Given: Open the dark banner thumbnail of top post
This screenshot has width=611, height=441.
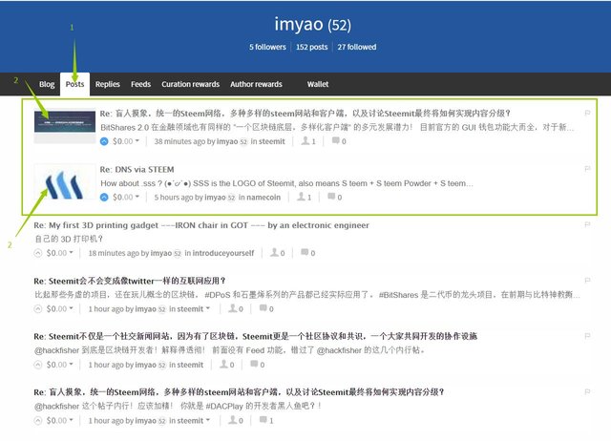Looking at the screenshot, I should (x=65, y=121).
